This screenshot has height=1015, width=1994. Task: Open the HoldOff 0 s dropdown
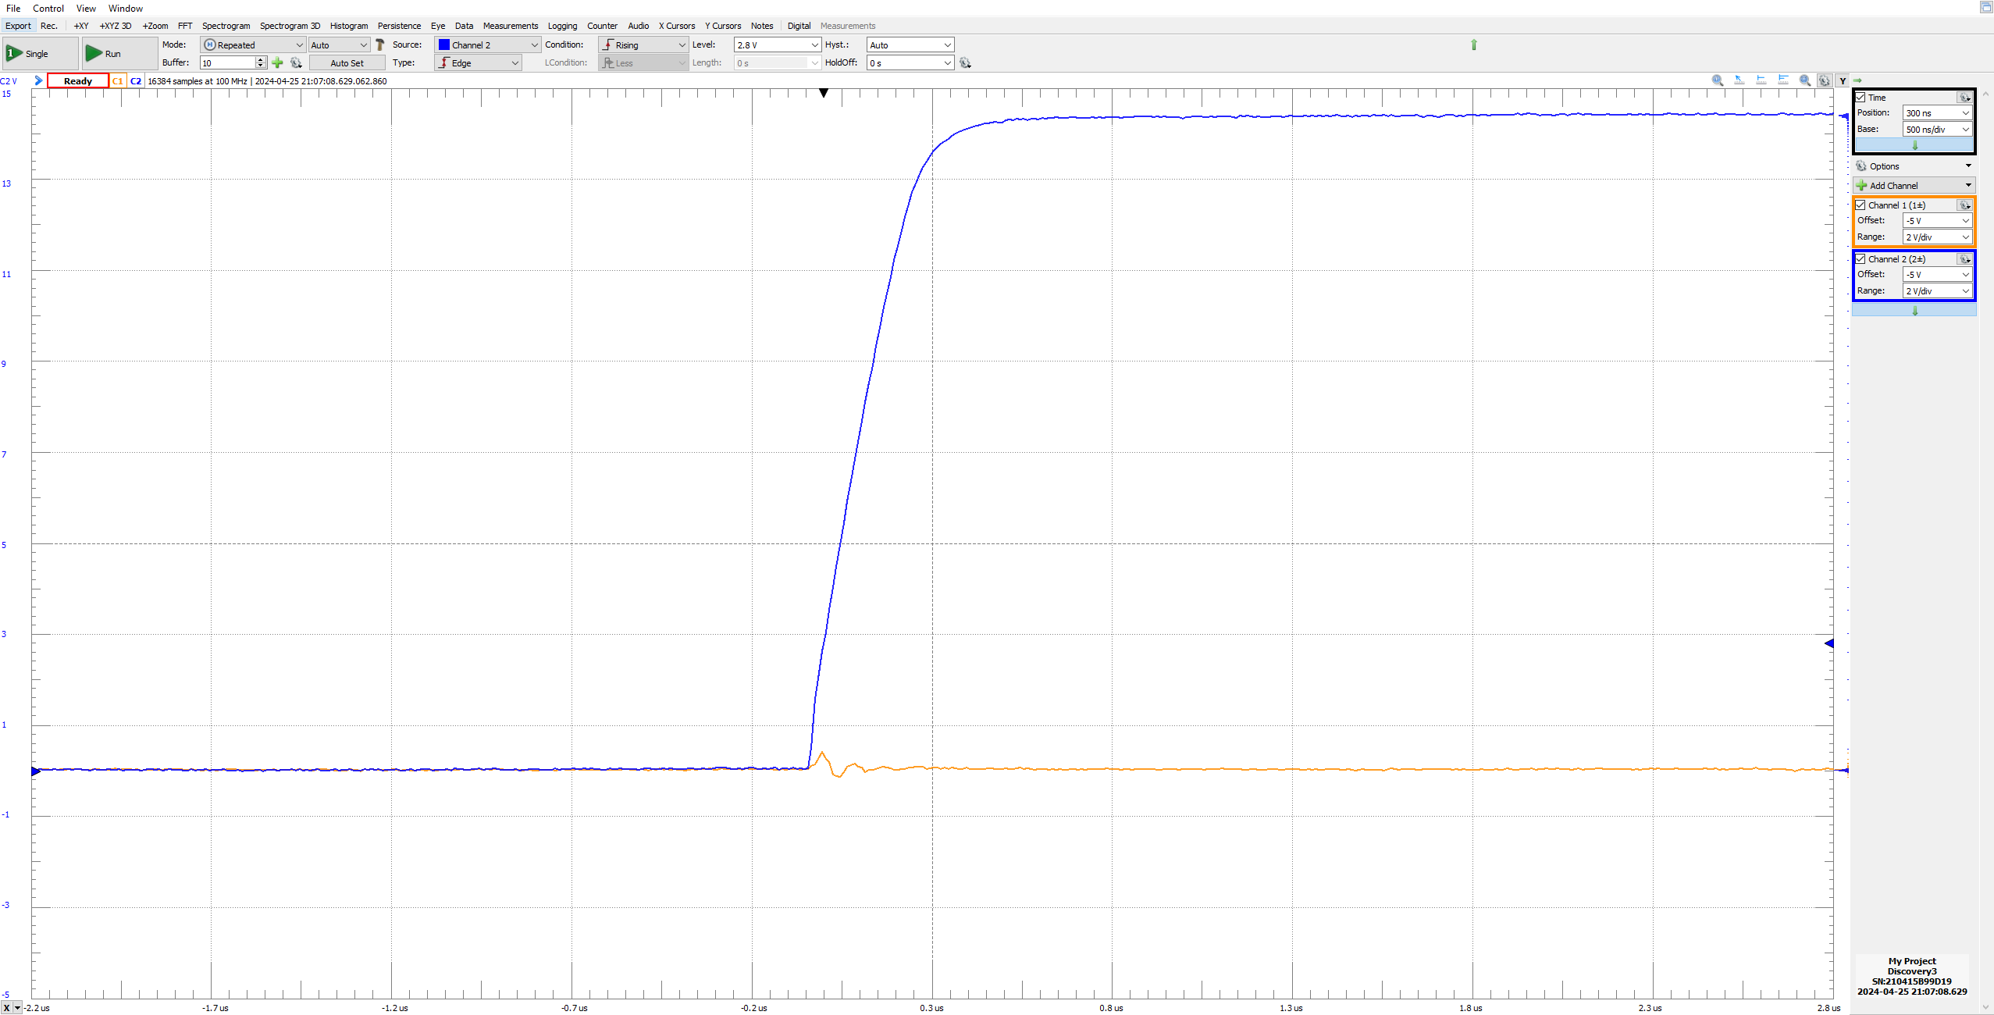tap(910, 62)
